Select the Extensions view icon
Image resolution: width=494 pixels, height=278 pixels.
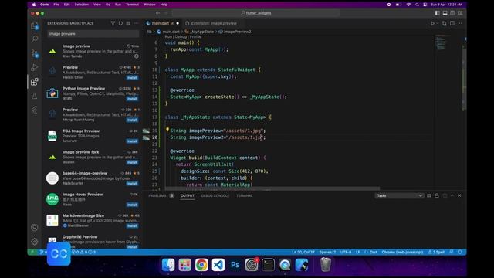pos(35,82)
